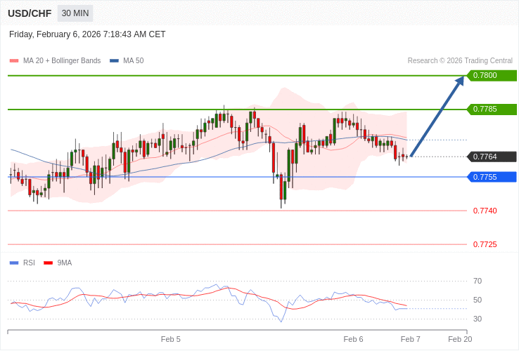
Task: Click the Research © 2026 Trading Central text
Action: pyautogui.click(x=460, y=61)
